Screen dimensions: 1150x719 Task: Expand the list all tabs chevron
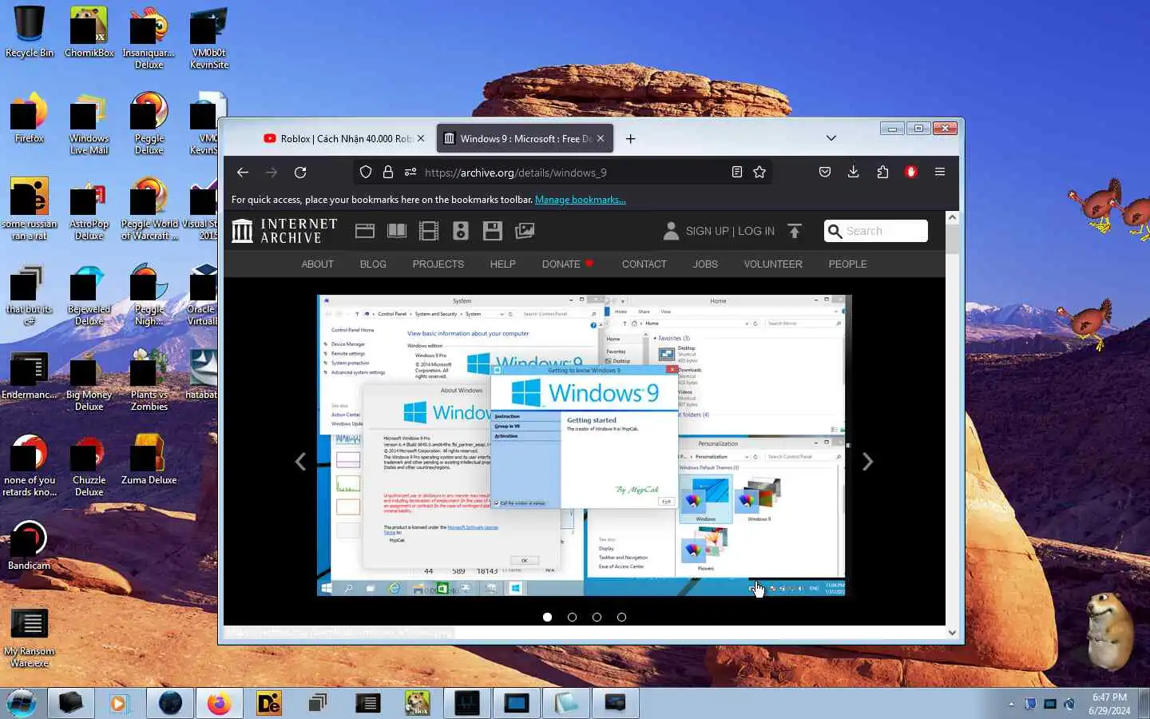831,138
